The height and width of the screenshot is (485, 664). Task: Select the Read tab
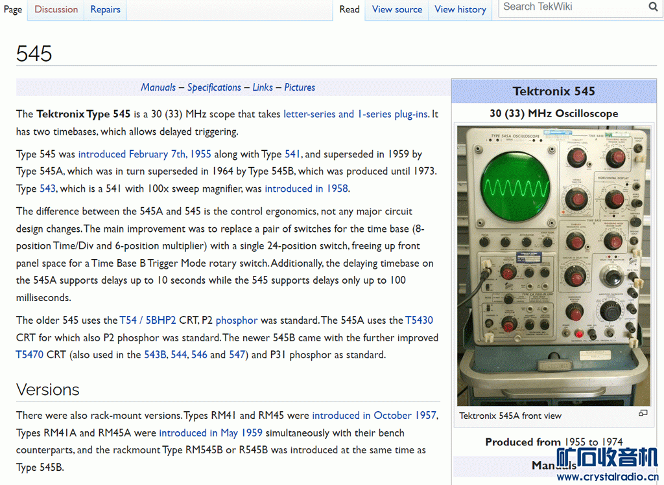coord(350,10)
